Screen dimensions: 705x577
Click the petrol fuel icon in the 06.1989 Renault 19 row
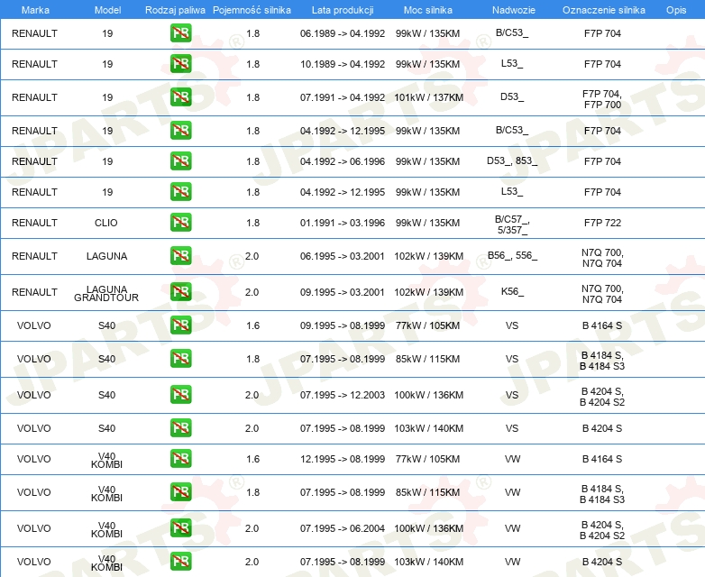coord(180,33)
